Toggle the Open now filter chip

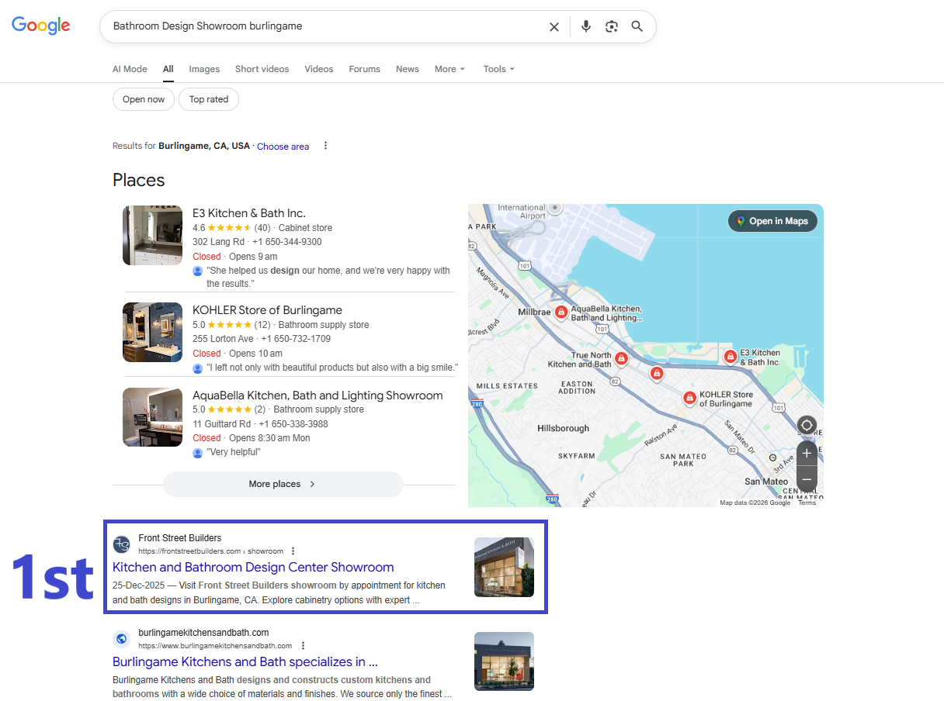click(144, 99)
